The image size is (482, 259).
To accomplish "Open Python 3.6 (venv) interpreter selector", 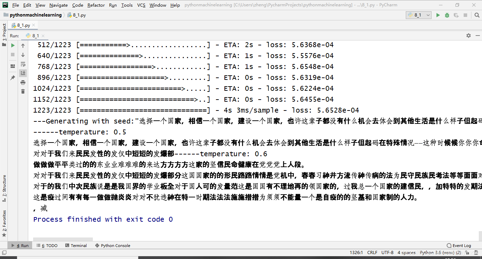I will click(440, 252).
